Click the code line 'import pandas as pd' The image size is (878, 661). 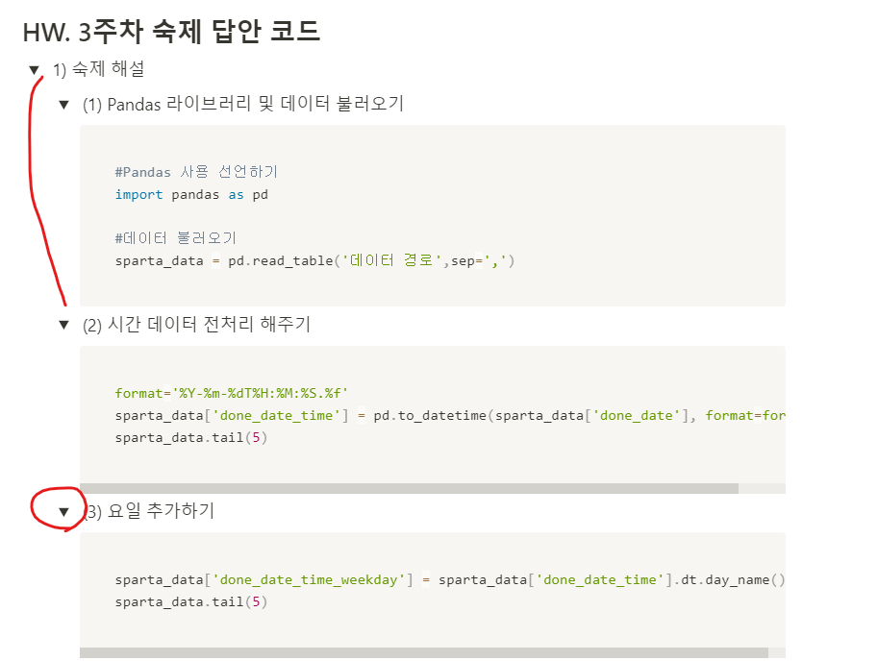191,195
